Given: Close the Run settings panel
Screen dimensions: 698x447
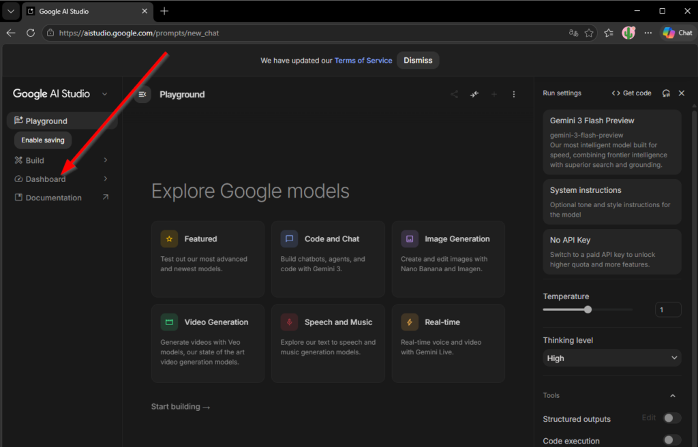Looking at the screenshot, I should pyautogui.click(x=682, y=93).
